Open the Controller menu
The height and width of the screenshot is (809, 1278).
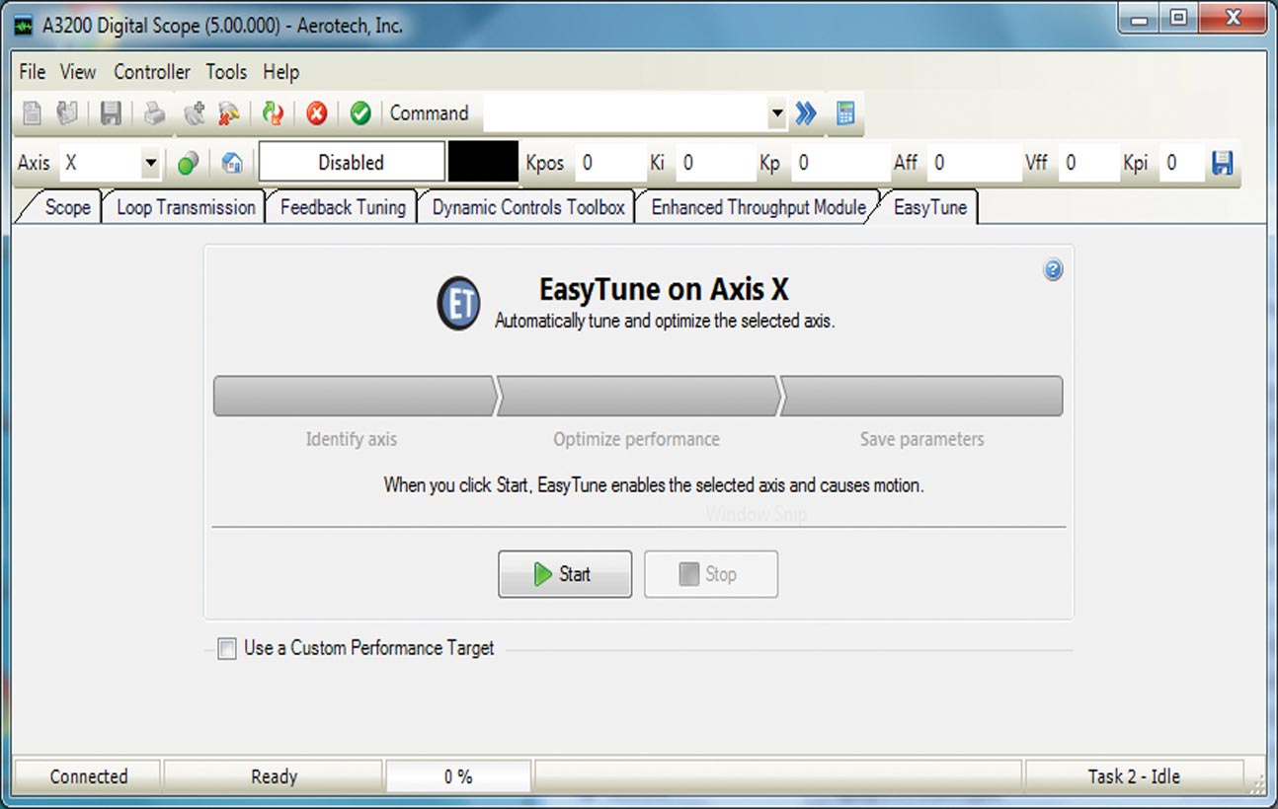(152, 72)
